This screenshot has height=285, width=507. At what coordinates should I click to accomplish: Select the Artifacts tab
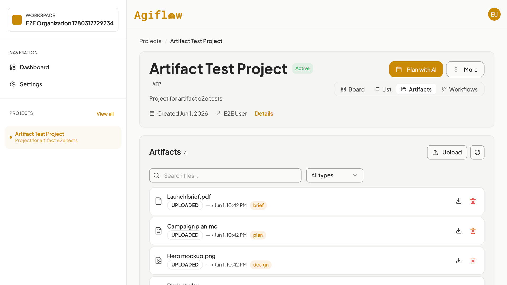tap(416, 89)
